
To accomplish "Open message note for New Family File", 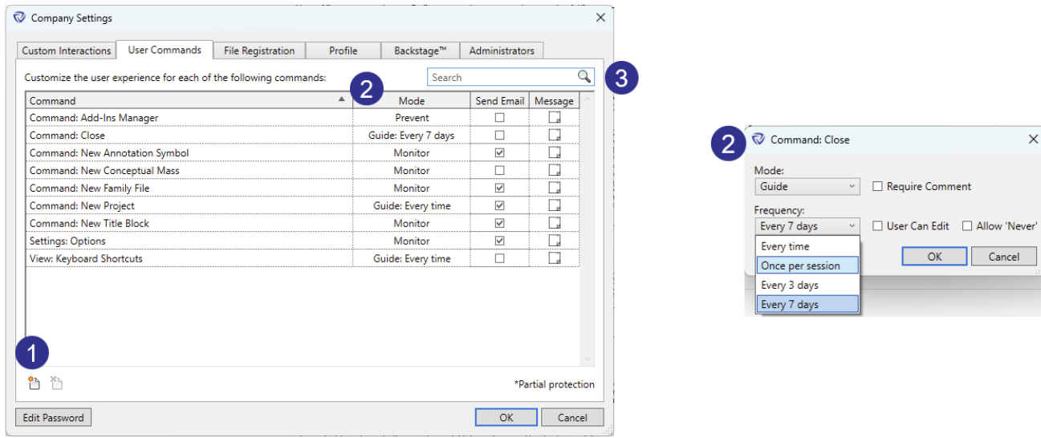I will [554, 189].
